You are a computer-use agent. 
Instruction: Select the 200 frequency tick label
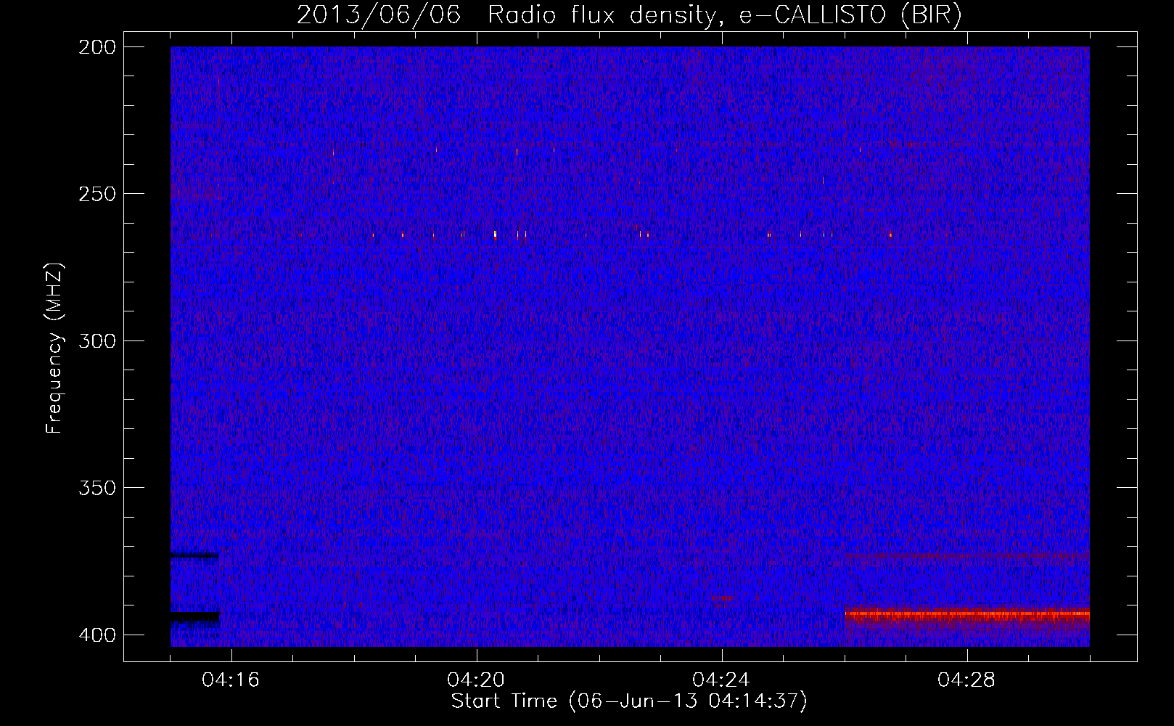(x=97, y=47)
